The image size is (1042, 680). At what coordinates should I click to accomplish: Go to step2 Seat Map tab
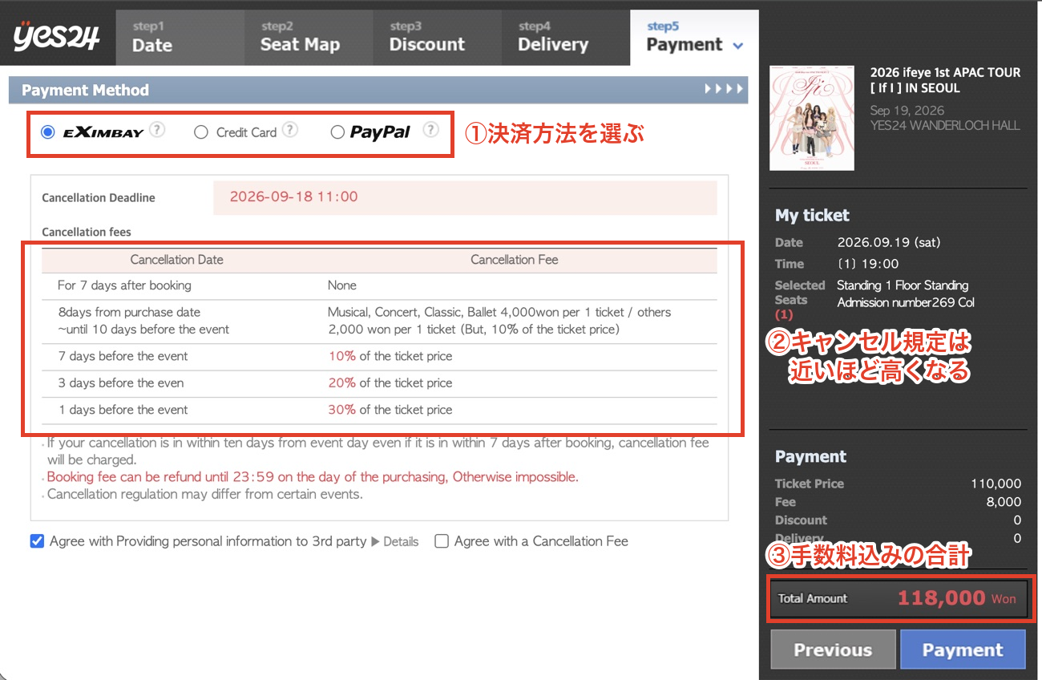pos(309,37)
